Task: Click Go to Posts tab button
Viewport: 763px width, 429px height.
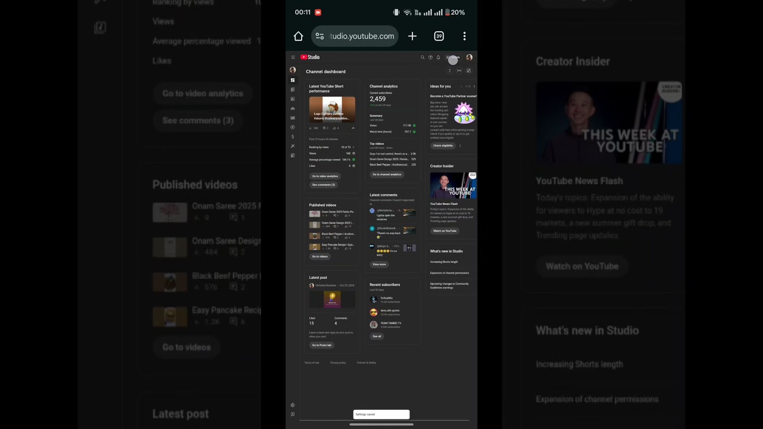Action: click(322, 345)
